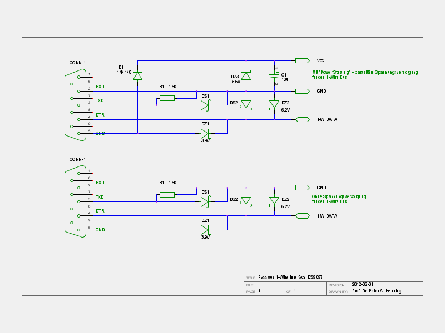The image size is (445, 333).
Task: Click the 'PAGE' field label
Action: pyautogui.click(x=251, y=292)
